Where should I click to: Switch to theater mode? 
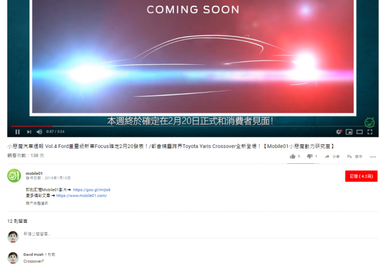point(360,132)
